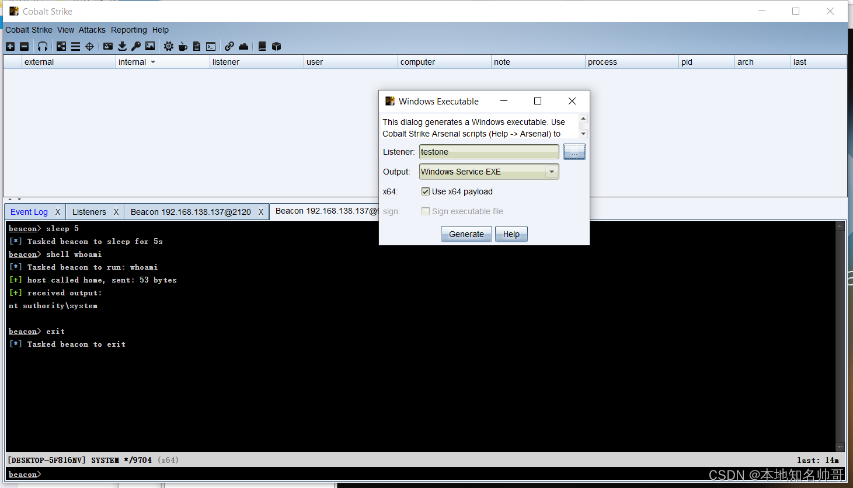853x488 pixels.
Task: Switch to the Event Log tab
Action: (29, 212)
